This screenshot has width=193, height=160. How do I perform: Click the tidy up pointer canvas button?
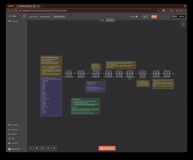[x=54, y=148]
